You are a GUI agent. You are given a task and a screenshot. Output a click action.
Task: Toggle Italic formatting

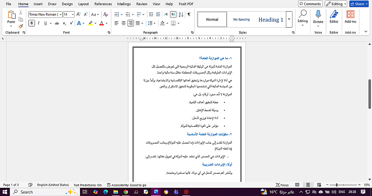(38, 23)
